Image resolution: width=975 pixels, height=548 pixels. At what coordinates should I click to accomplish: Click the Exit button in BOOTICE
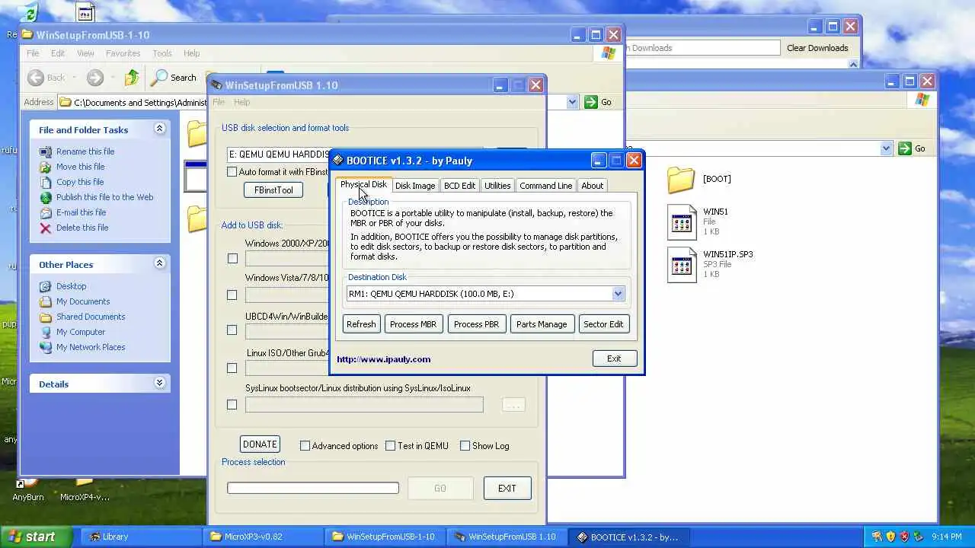[614, 358]
